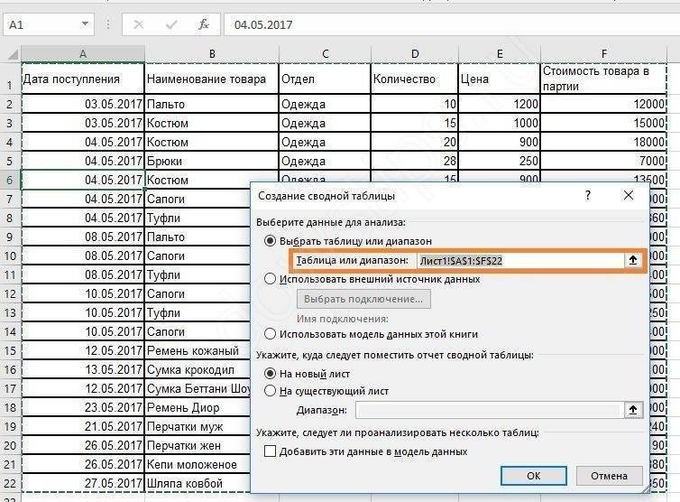Select 'Использовать модель данных этой книги' option
Screen dimensions: 680x502
(x=270, y=334)
